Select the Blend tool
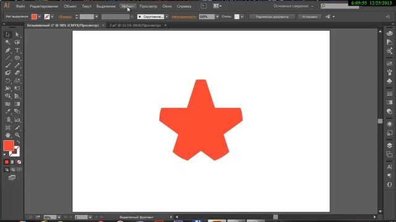Screen dimensions: 396x222 point(17,112)
